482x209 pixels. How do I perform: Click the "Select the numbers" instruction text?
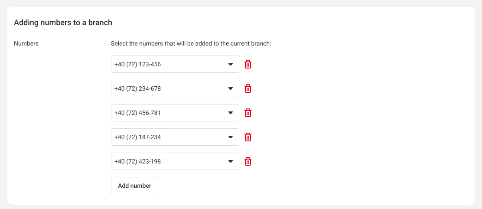pos(191,43)
